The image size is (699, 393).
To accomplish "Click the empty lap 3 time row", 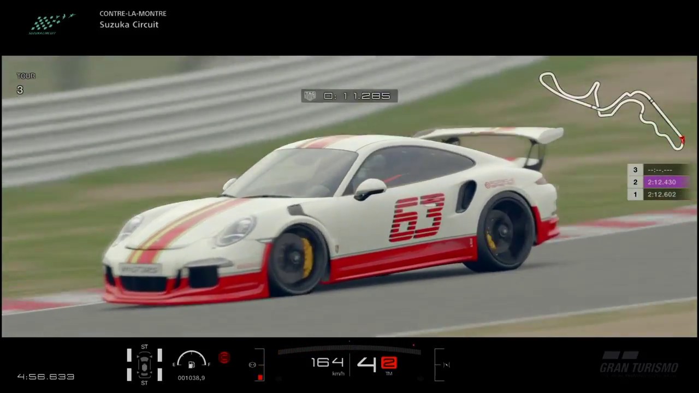I will [x=658, y=170].
